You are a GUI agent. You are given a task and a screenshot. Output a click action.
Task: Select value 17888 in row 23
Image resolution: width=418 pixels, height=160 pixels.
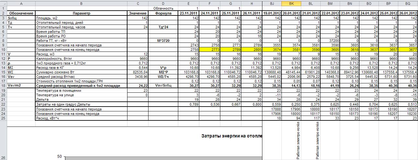click(272, 109)
